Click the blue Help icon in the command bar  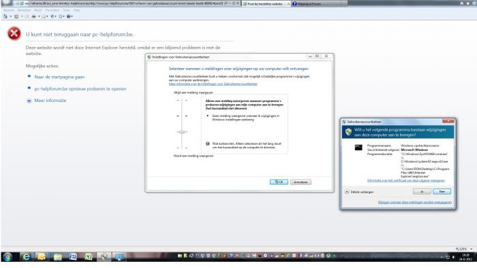[x=69, y=16]
